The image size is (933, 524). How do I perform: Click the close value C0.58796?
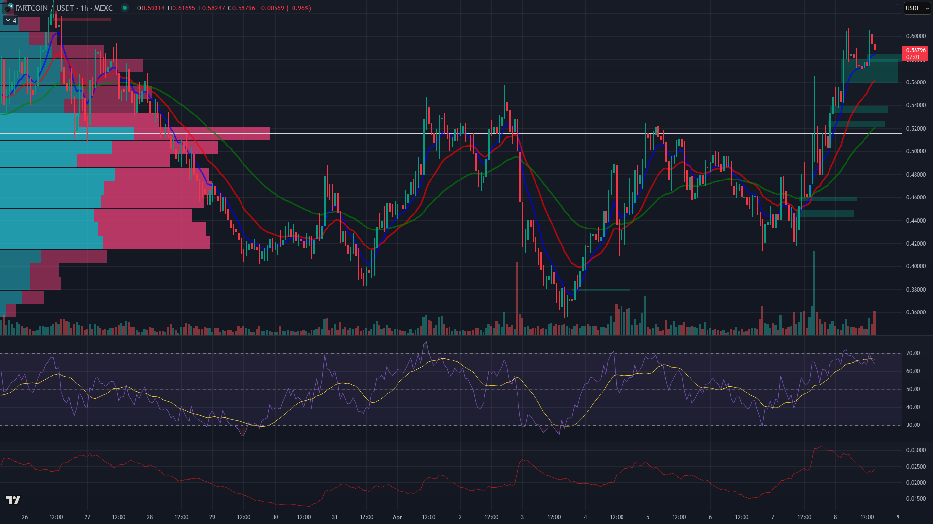(x=241, y=8)
